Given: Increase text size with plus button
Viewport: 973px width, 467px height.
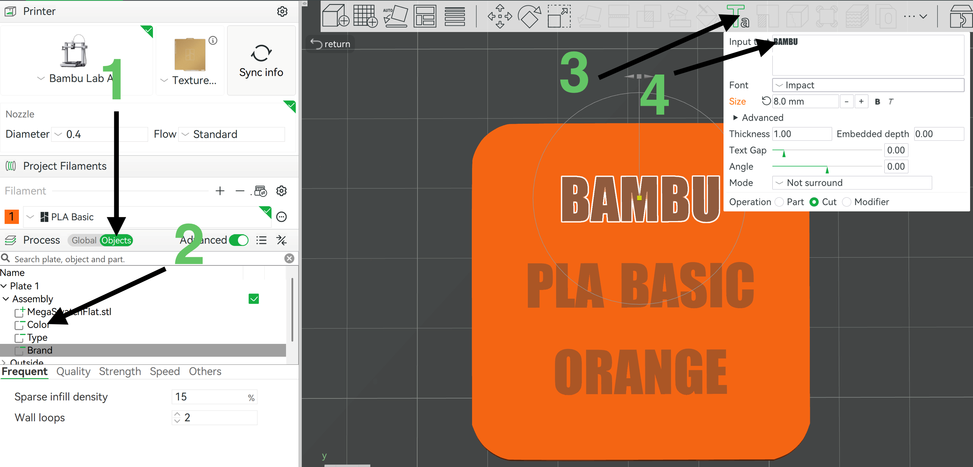Looking at the screenshot, I should tap(861, 101).
